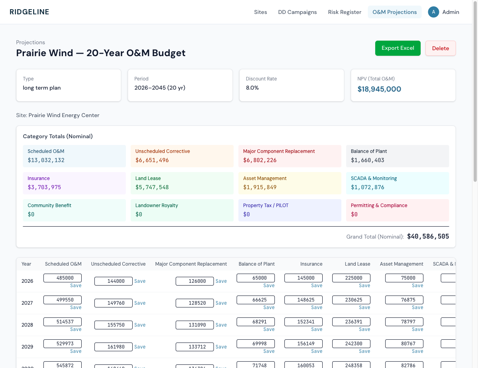Save the 2026 Unscheduled Corrective value
The width and height of the screenshot is (478, 368).
(x=140, y=281)
